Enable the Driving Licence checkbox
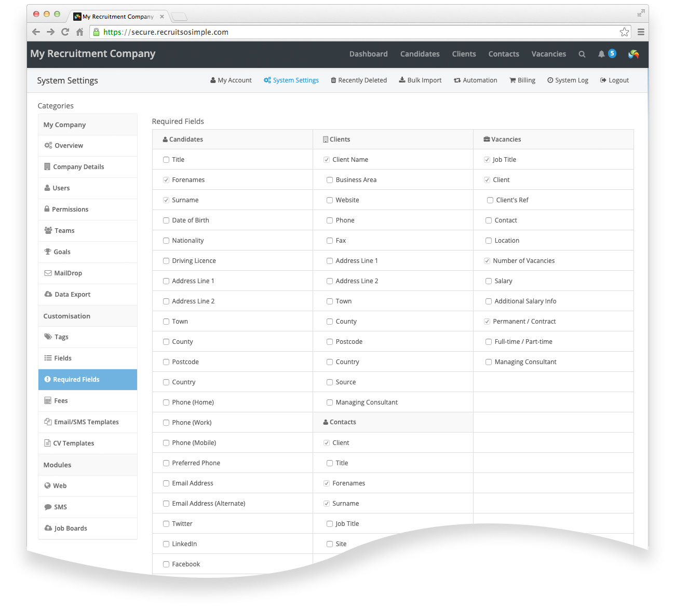This screenshot has width=674, height=612. point(166,261)
